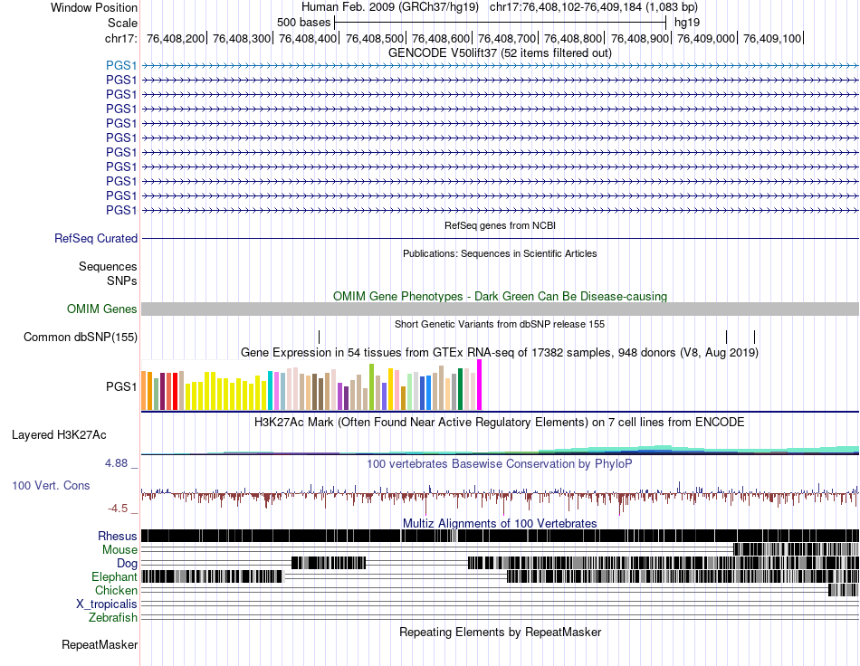The height and width of the screenshot is (666, 860).
Task: Click the 500 bases scale bar
Action: pos(500,23)
